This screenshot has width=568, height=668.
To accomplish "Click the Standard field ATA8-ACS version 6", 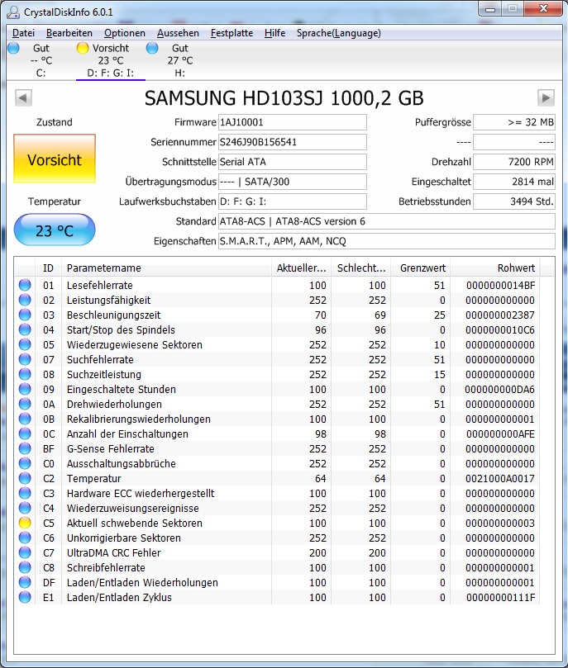I will tap(387, 221).
